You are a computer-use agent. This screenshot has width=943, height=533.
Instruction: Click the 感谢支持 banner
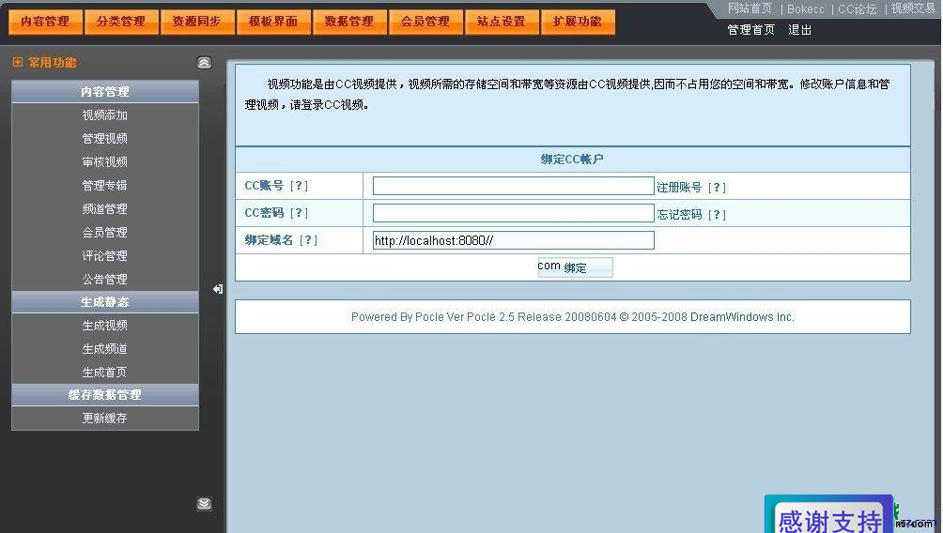(828, 514)
